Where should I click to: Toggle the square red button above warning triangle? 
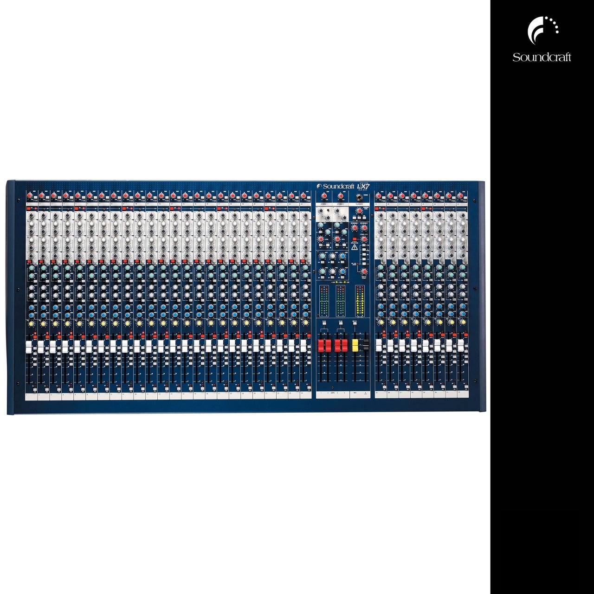click(355, 239)
